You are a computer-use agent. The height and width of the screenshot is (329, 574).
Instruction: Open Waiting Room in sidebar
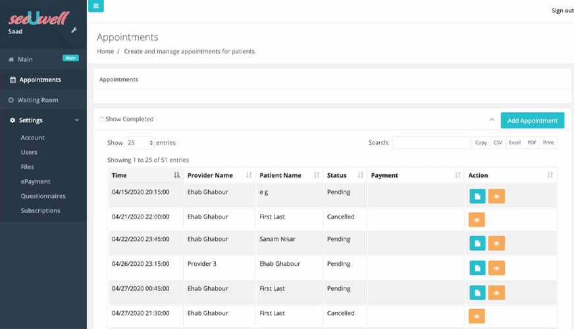click(x=38, y=100)
